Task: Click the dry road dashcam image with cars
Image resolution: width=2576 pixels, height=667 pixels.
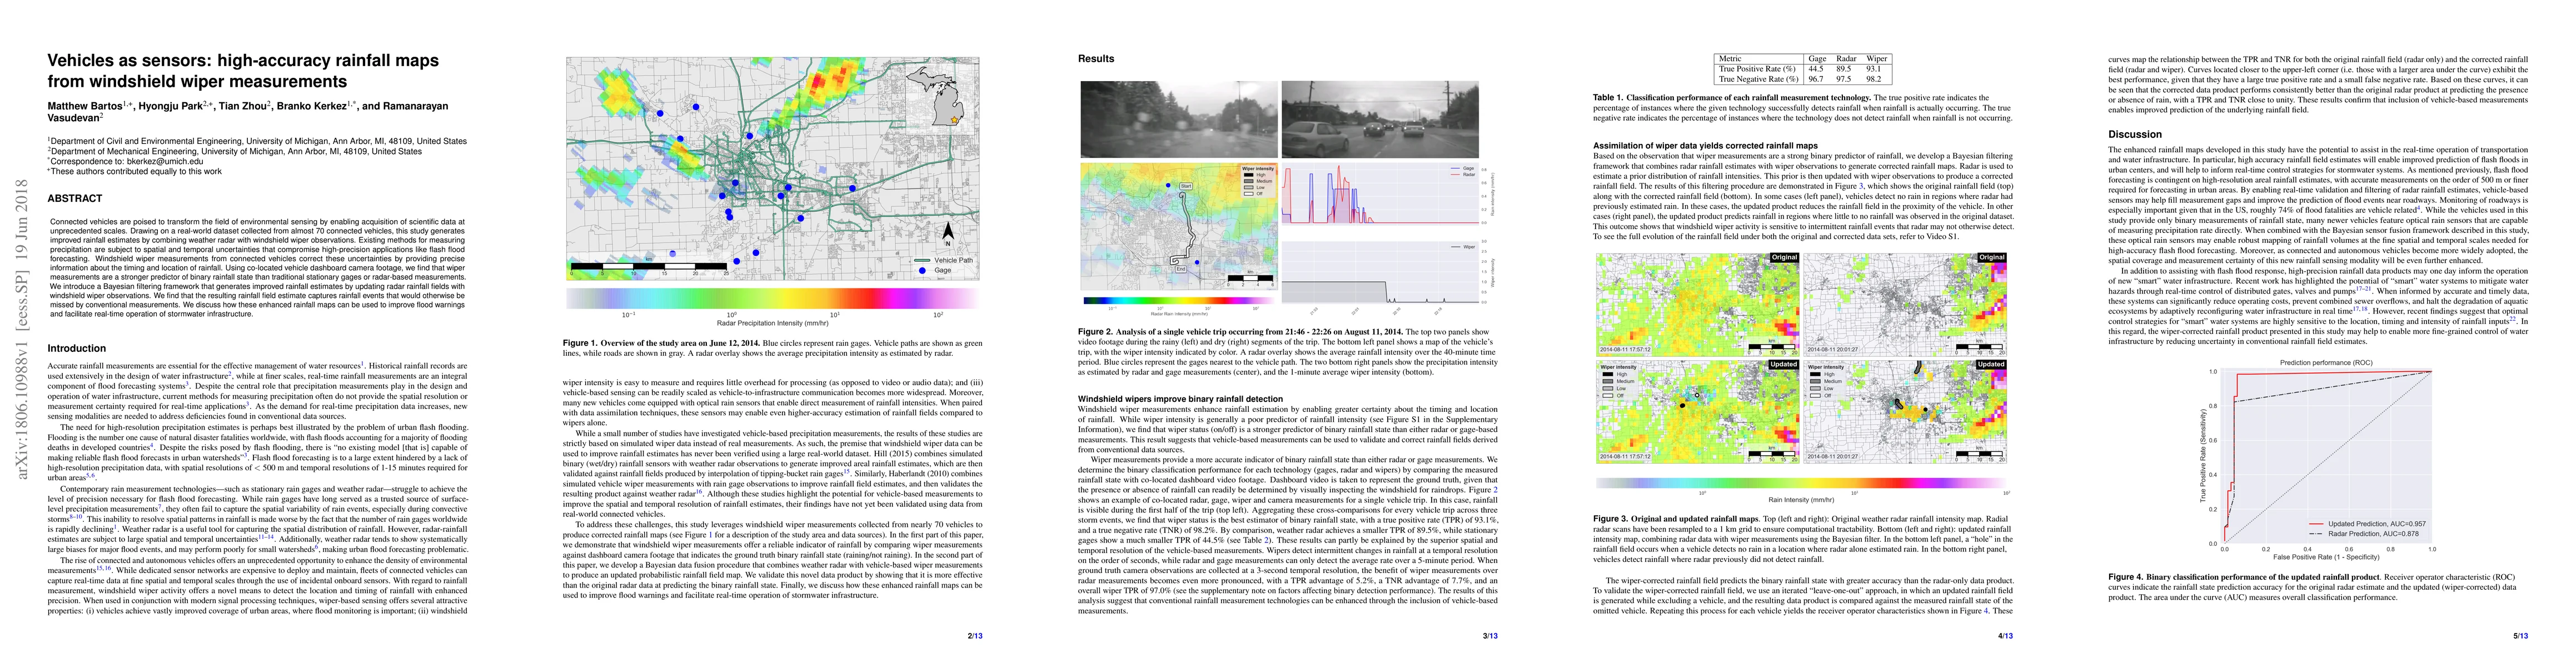Action: 1380,119
